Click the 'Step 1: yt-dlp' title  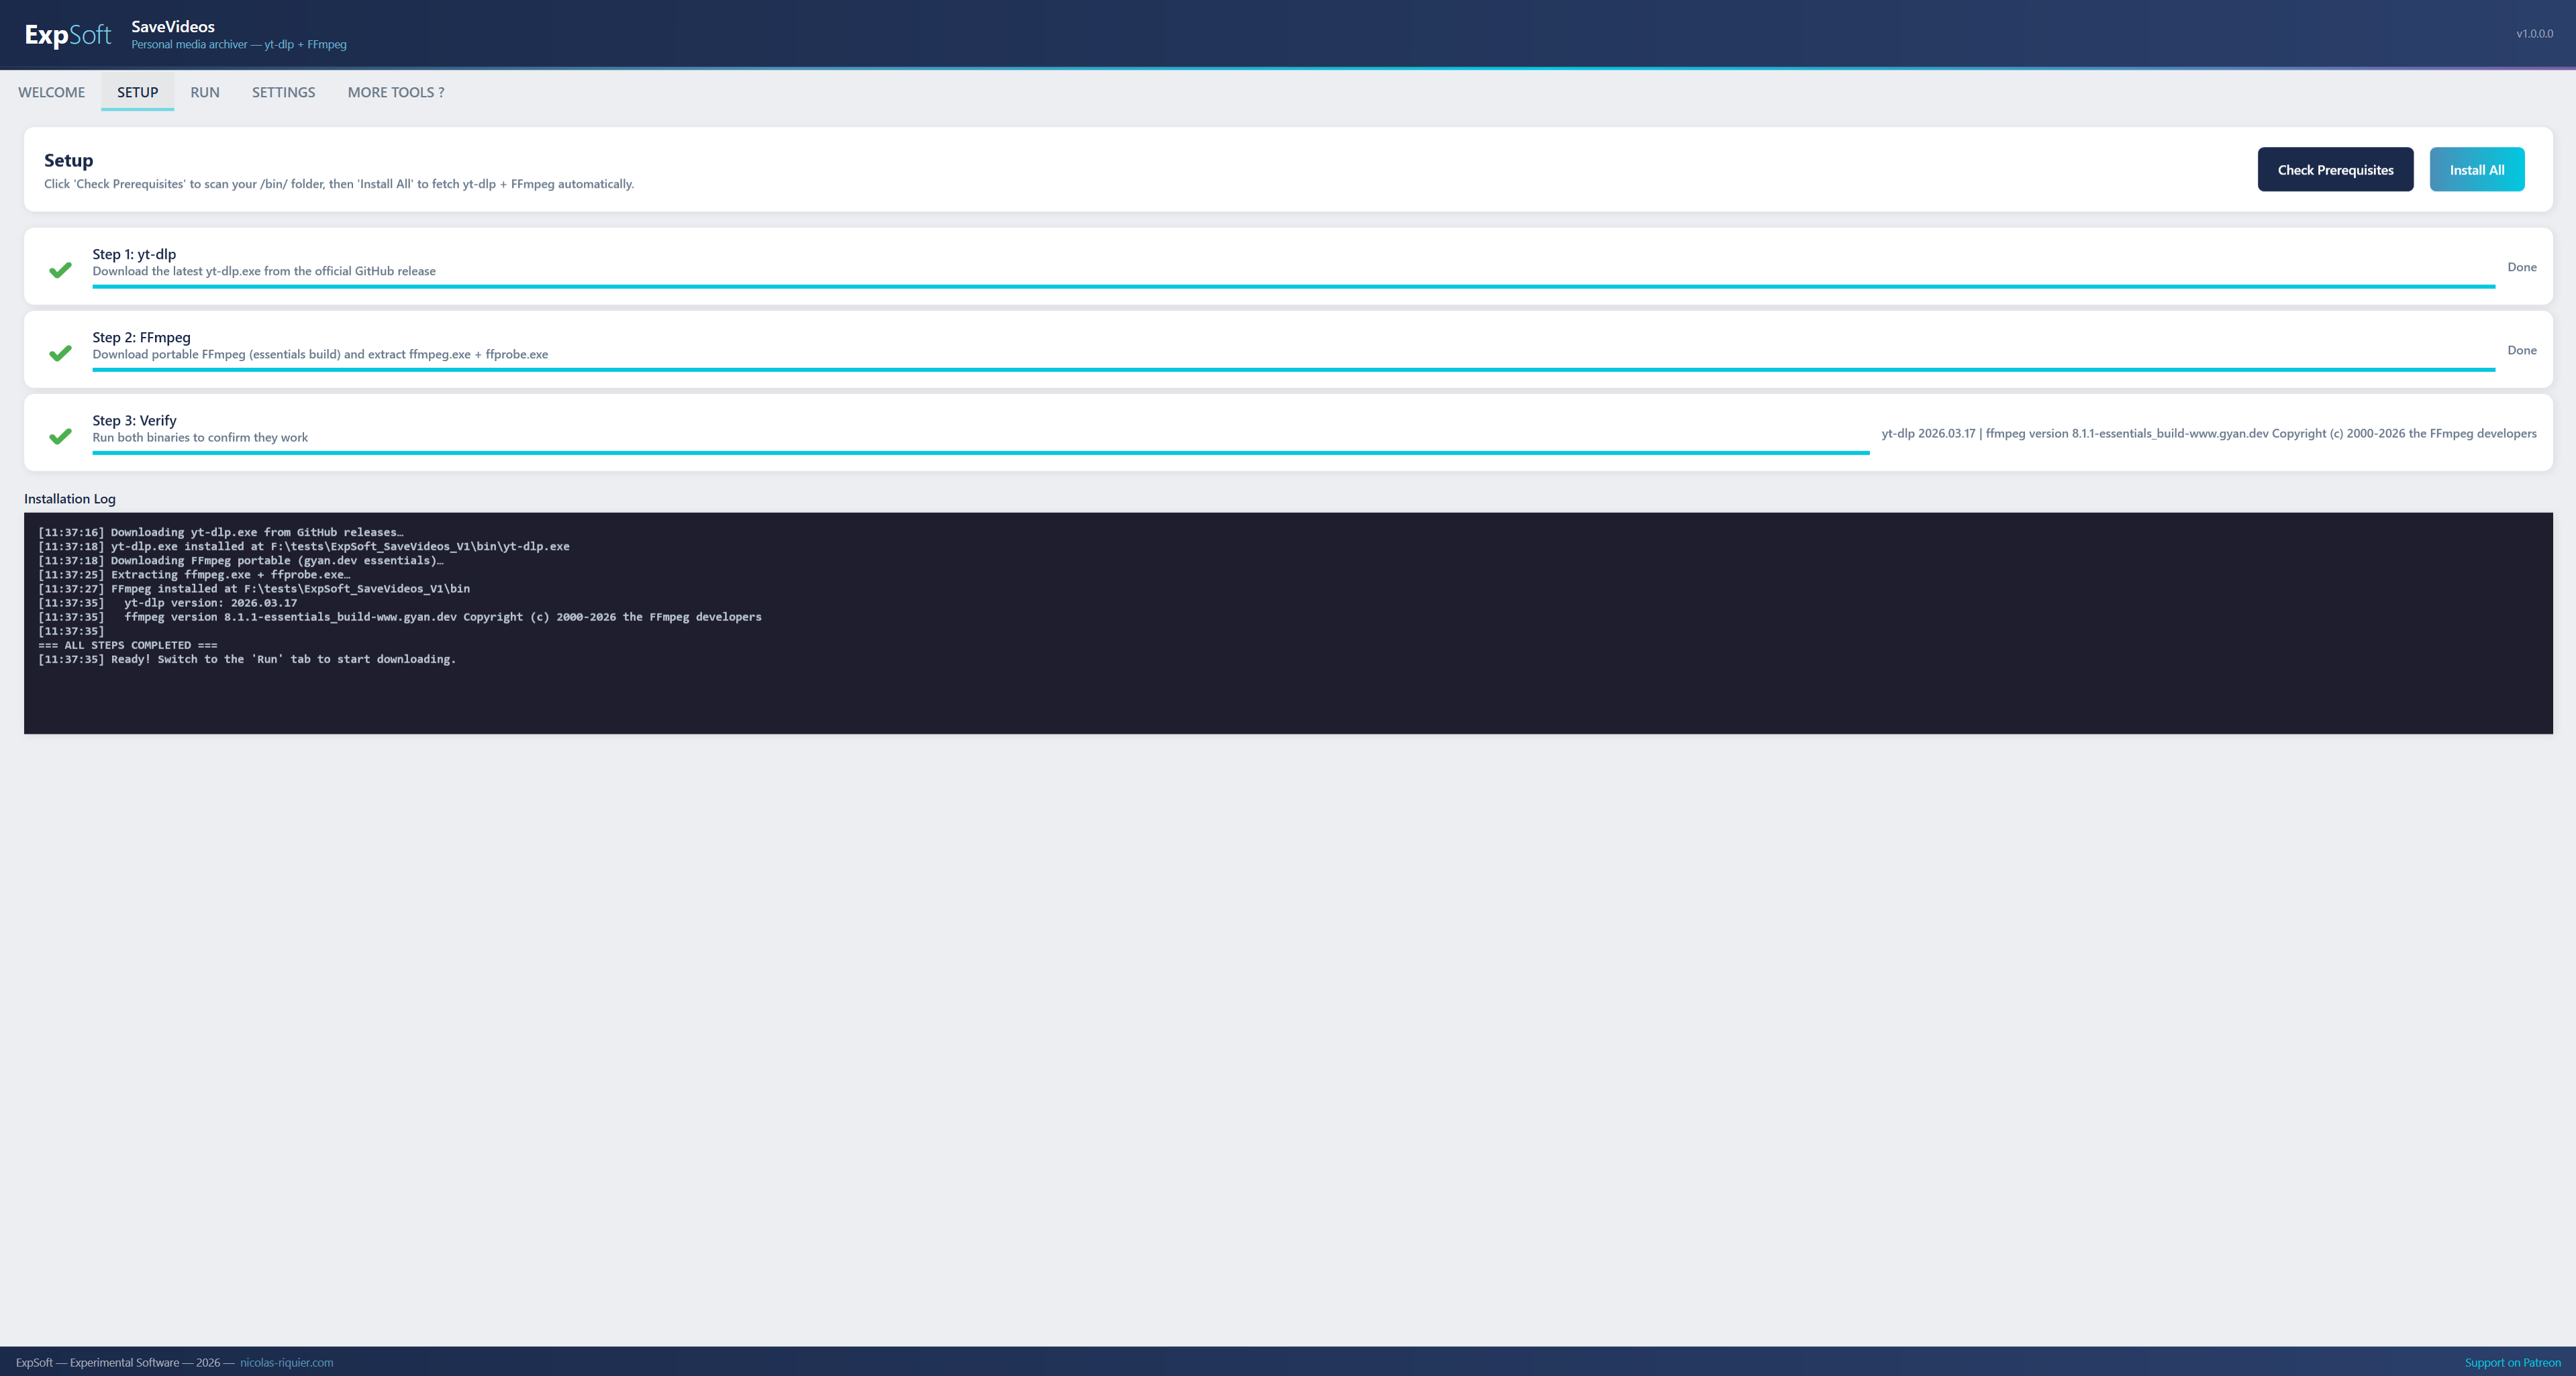134,254
